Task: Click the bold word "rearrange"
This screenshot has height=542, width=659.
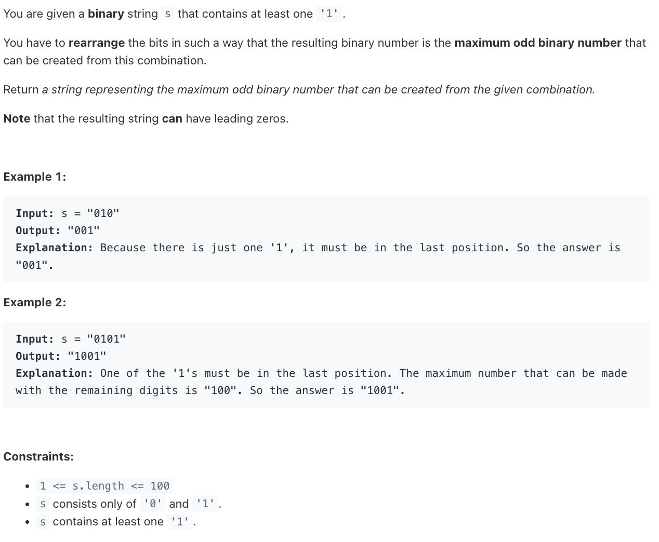Action: [97, 43]
